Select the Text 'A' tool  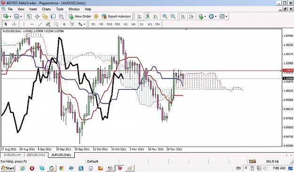tap(64, 24)
